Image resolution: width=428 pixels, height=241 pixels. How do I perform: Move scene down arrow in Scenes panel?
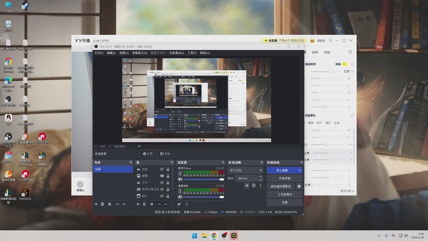tap(124, 204)
